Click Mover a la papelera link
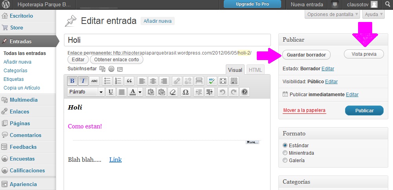 point(304,110)
